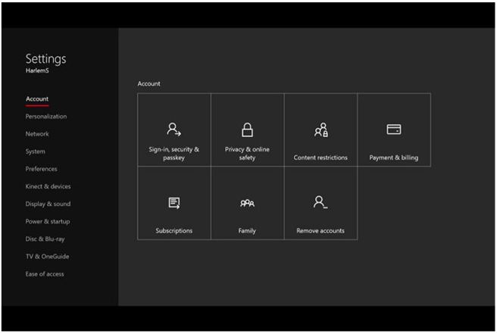Image resolution: width=503 pixels, height=334 pixels.
Task: Select TV & OneGuide category
Action: [48, 256]
